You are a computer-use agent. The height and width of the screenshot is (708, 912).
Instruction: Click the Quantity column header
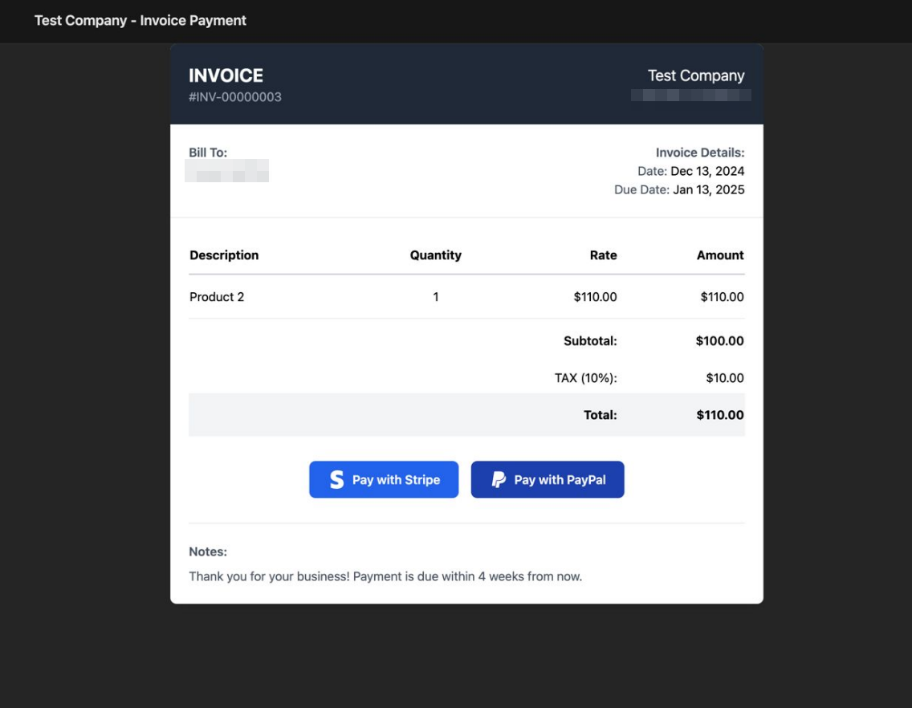click(435, 254)
